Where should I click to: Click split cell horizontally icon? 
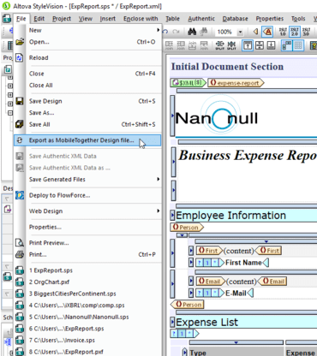(x=219, y=45)
